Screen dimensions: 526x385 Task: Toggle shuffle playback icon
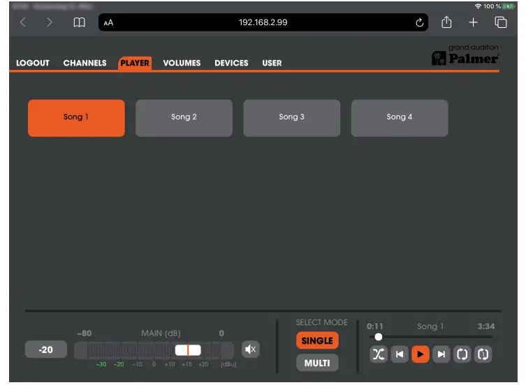pyautogui.click(x=379, y=354)
